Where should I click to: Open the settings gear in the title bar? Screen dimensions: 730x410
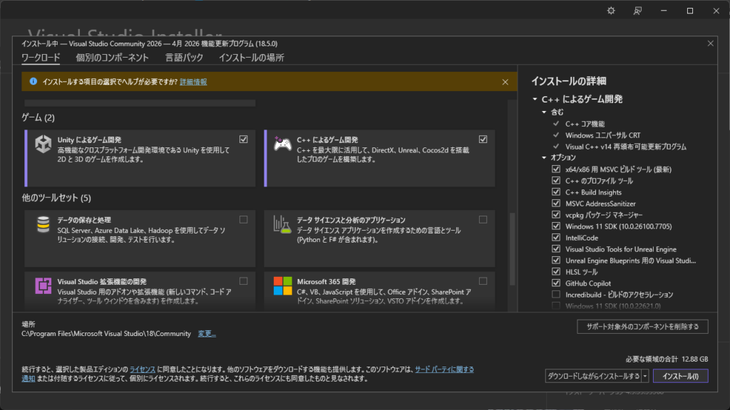610,11
